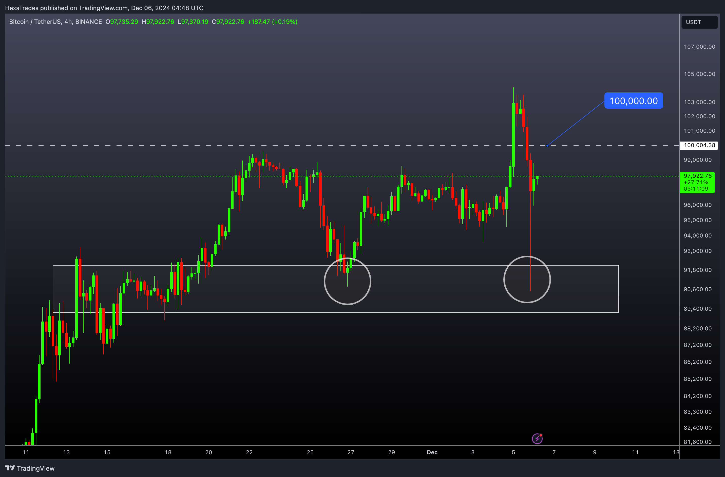Click the 94,000.00 price axis label
This screenshot has height=477, width=725.
[698, 236]
